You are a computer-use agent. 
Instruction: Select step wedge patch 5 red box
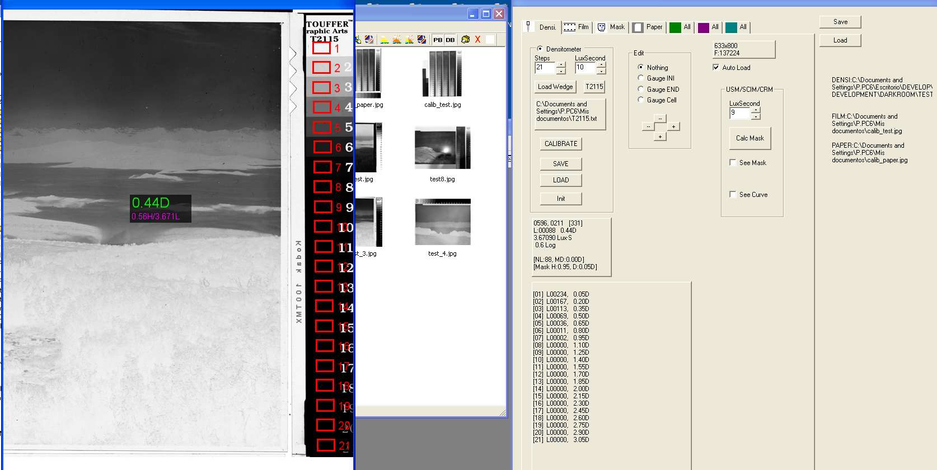pos(322,127)
